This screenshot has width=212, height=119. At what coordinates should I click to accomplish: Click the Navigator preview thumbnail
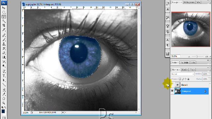pyautogui.click(x=191, y=29)
